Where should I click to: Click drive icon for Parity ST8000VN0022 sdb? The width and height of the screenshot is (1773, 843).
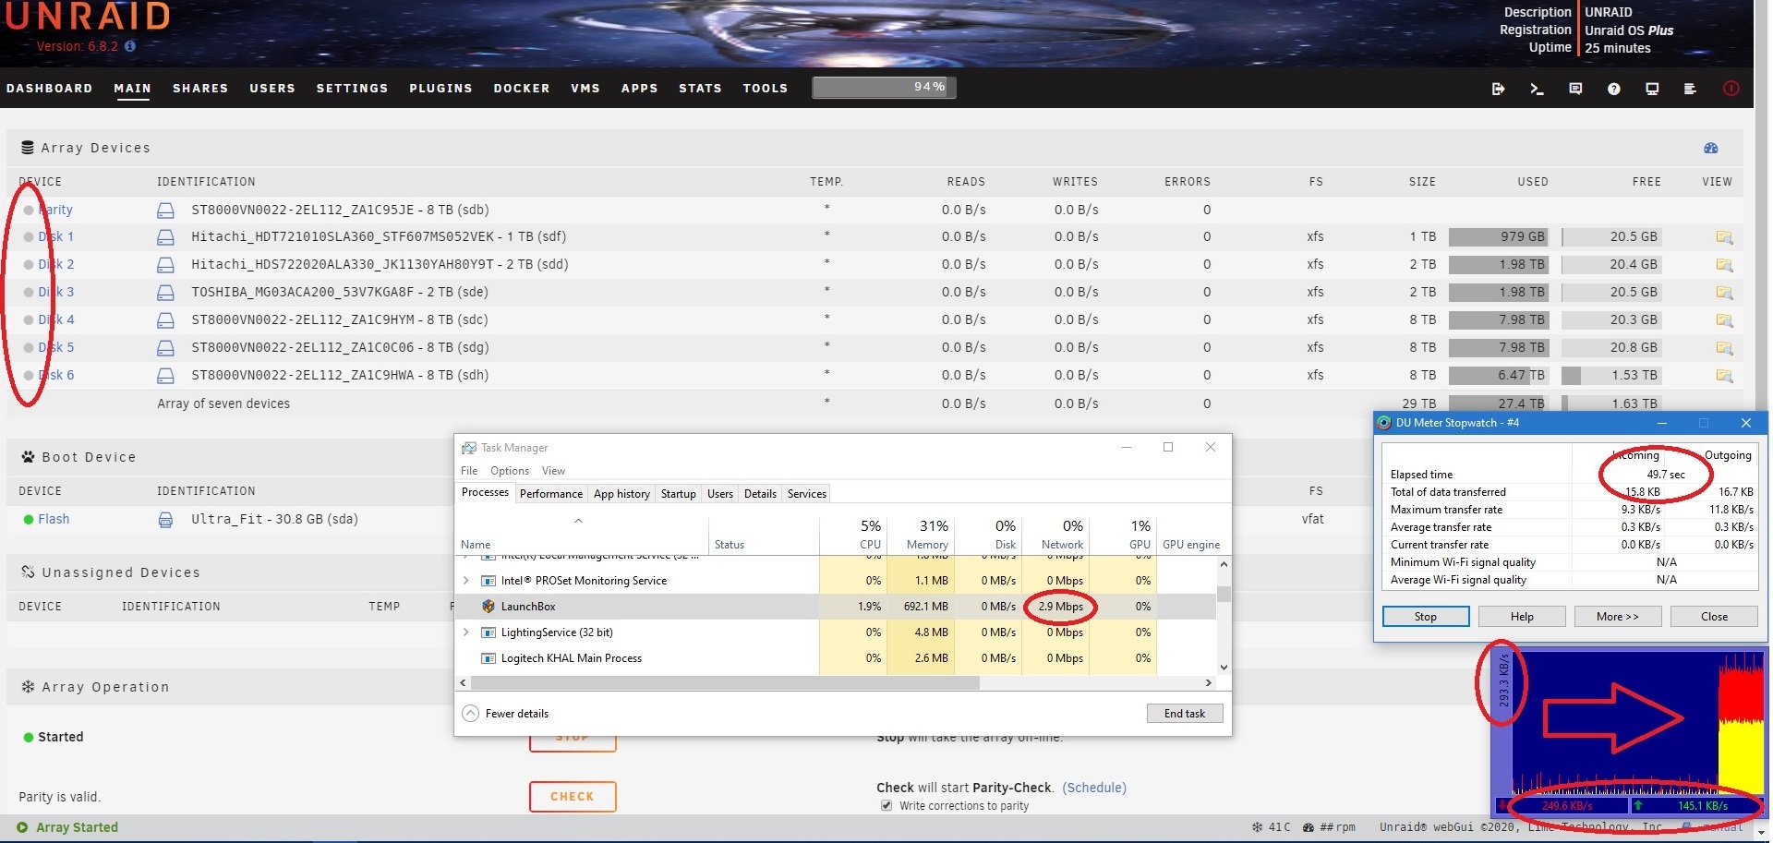(x=165, y=211)
